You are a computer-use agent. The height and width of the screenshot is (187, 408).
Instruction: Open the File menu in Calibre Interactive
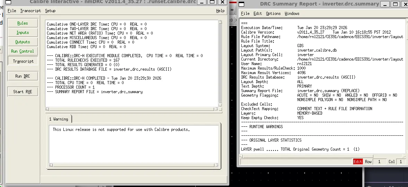coord(12,11)
